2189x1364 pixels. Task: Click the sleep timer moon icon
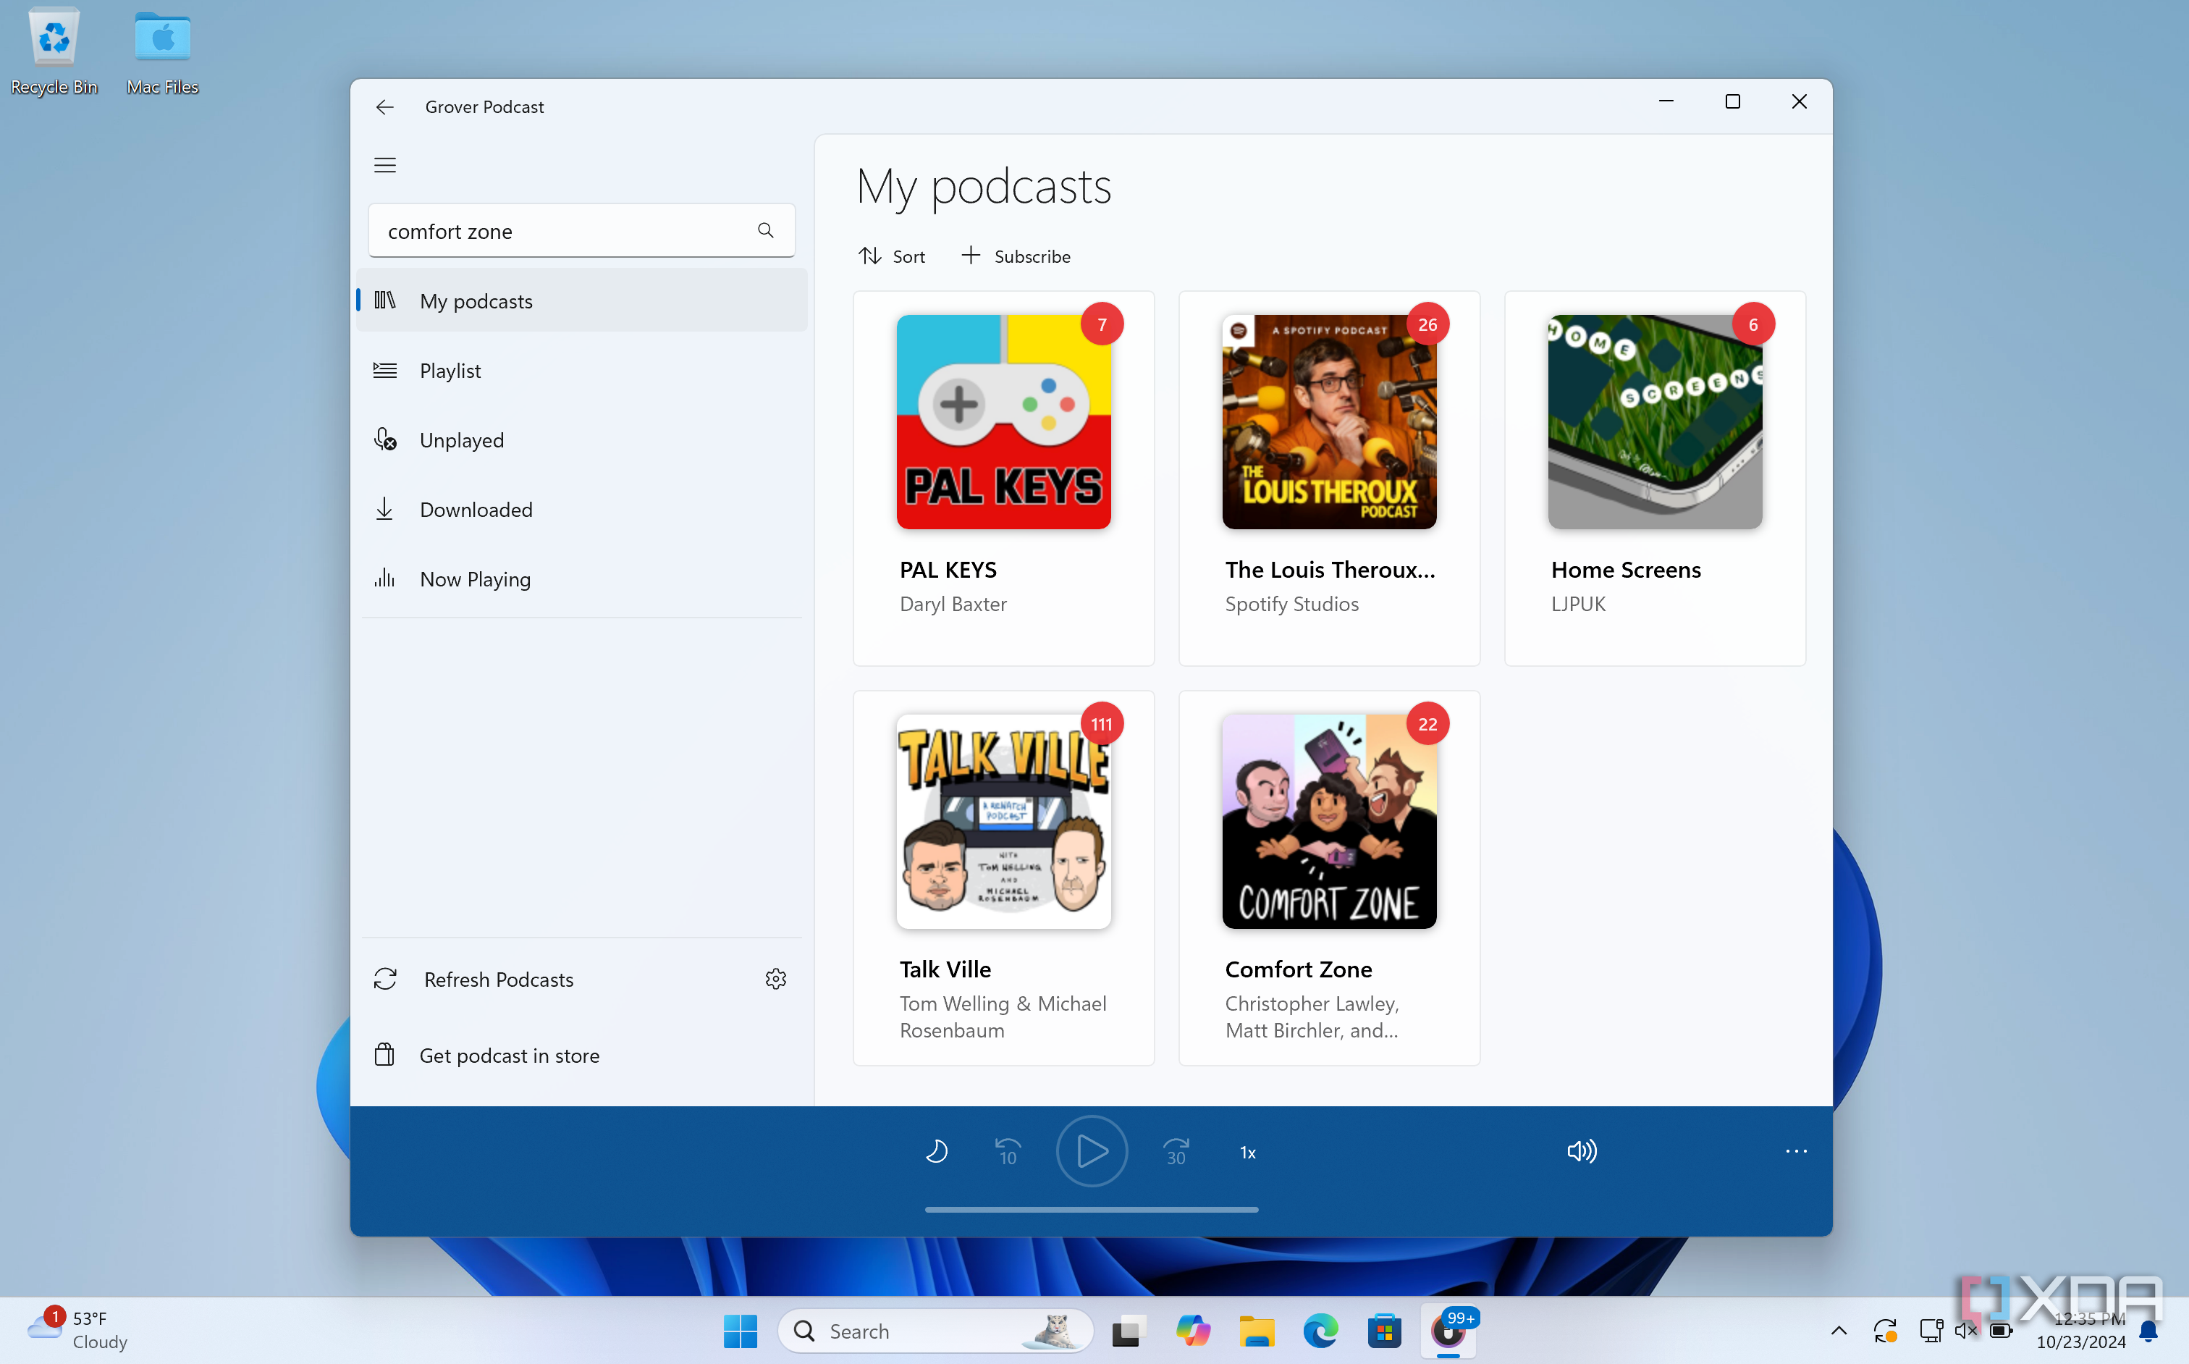pos(936,1151)
